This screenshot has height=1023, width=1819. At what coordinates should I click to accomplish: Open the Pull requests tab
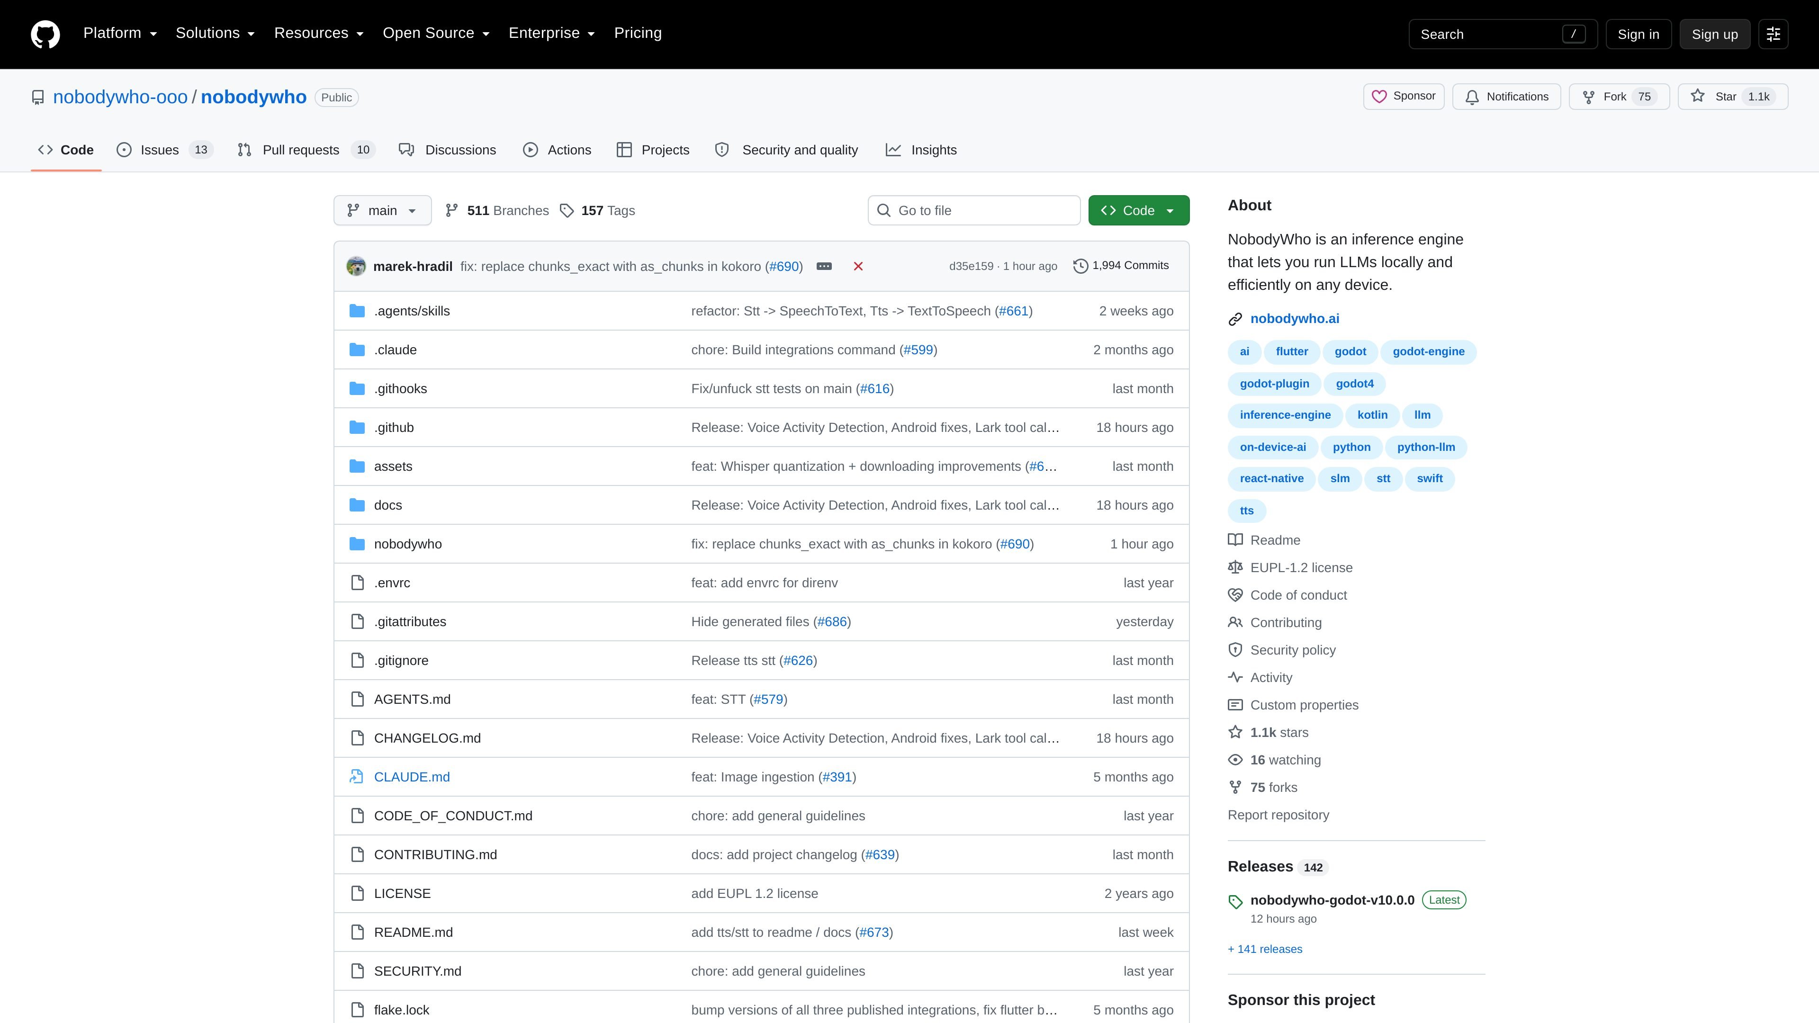tap(306, 150)
